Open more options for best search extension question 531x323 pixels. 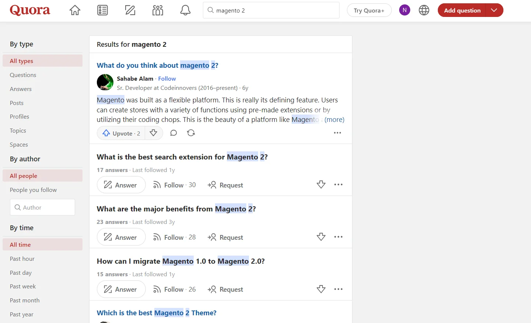pos(338,185)
